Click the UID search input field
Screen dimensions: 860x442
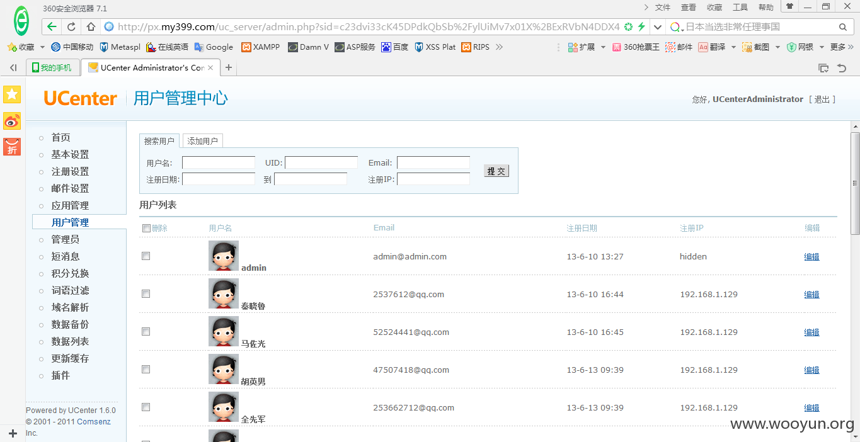pyautogui.click(x=321, y=162)
